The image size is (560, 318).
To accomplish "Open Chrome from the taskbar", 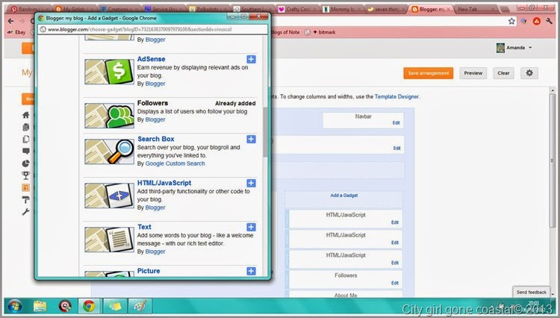I will point(89,306).
